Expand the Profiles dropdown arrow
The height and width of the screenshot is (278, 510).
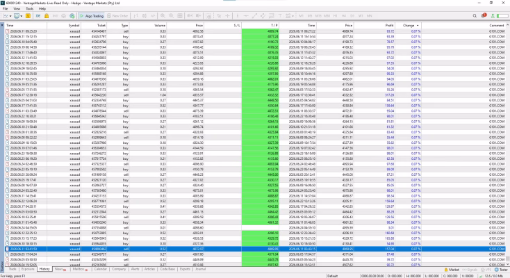pos(21,16)
